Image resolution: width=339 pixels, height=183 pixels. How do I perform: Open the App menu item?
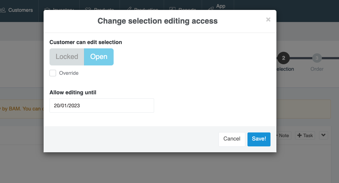[221, 6]
